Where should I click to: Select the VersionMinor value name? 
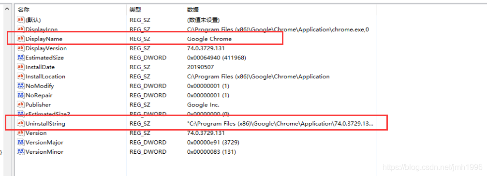44,152
